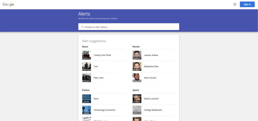Click the Sports category heading
The image size is (258, 121).
(136, 90)
